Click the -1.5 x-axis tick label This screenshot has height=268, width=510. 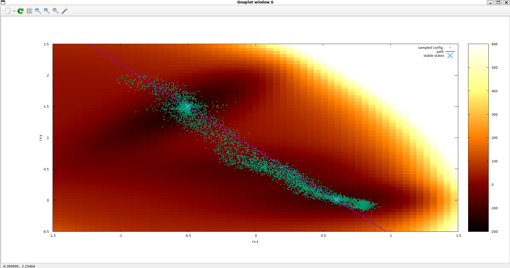[x=53, y=236]
